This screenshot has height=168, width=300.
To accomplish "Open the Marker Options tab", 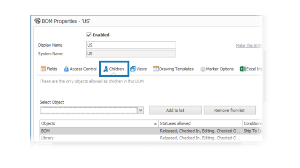I will 217,69.
